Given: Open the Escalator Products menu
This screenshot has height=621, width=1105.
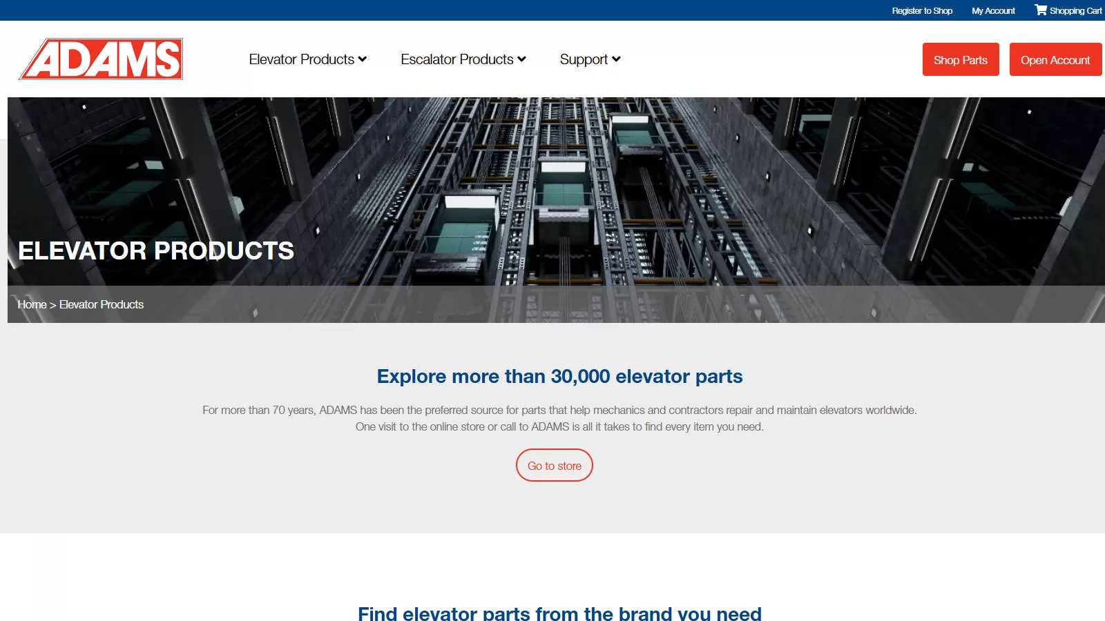Looking at the screenshot, I should 457,59.
